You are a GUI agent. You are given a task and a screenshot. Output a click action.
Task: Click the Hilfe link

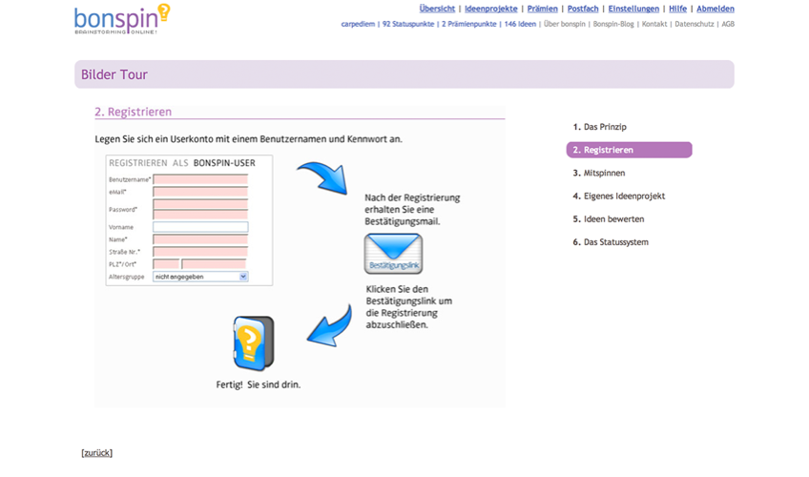click(677, 9)
